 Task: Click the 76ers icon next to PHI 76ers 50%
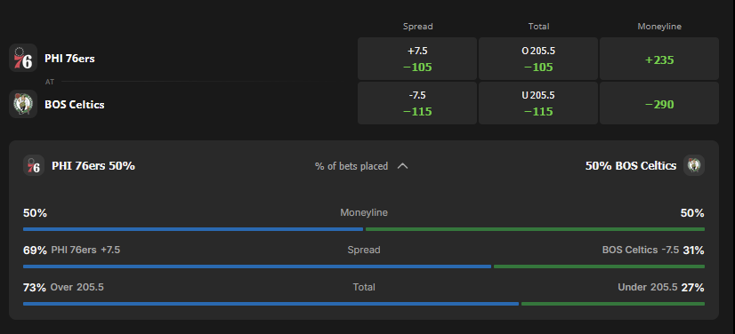34,165
